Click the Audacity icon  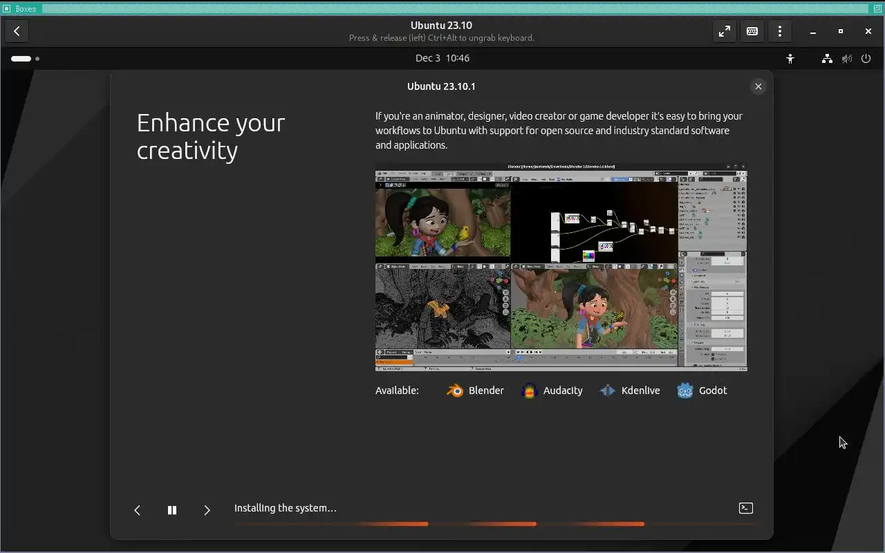[x=529, y=391]
